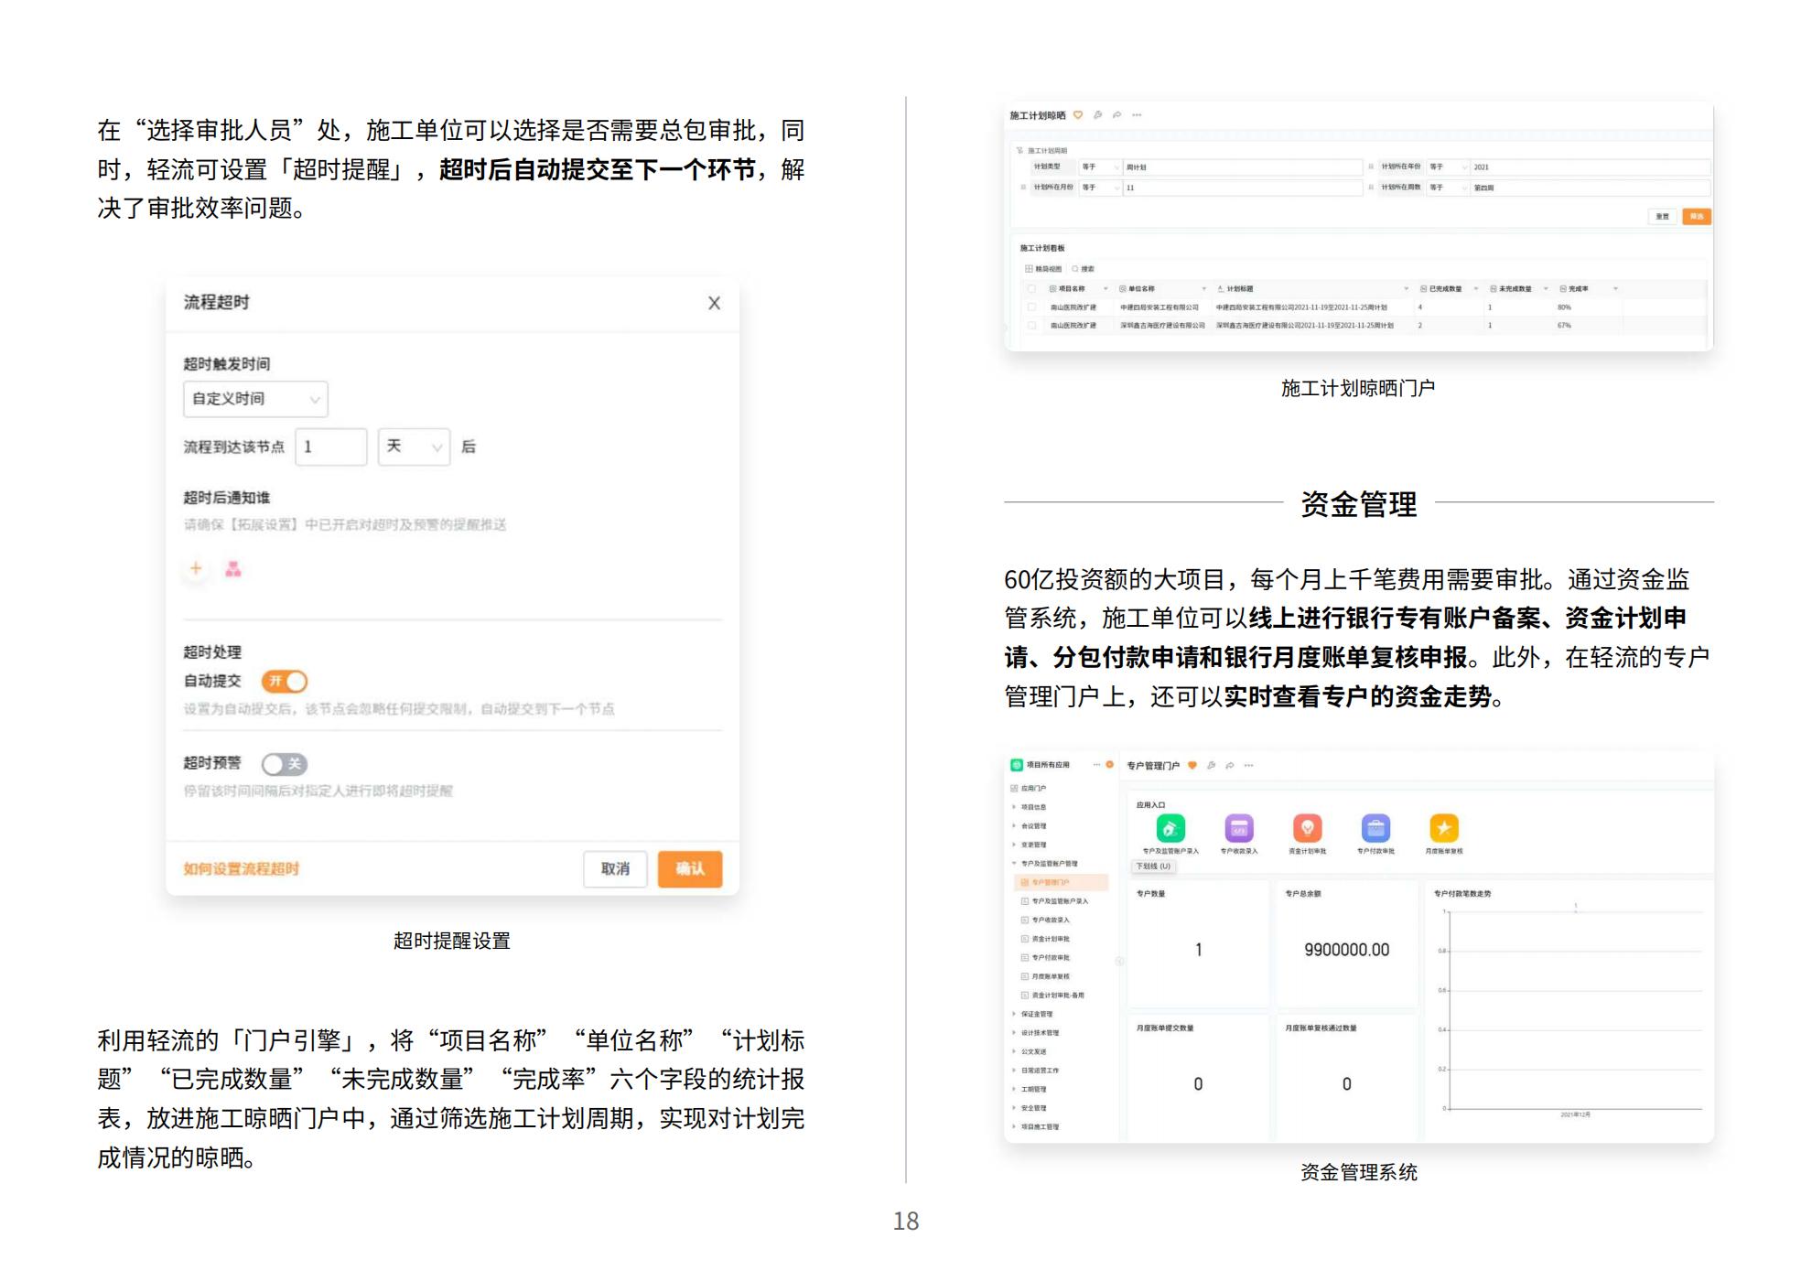This screenshot has width=1812, height=1281.
Task: Click the orange 确认 button
Action: pos(690,868)
